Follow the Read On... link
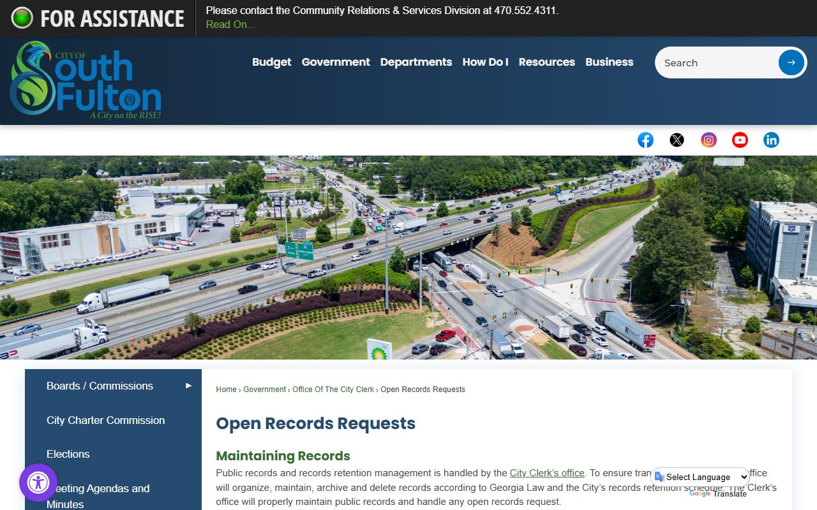 click(x=230, y=24)
